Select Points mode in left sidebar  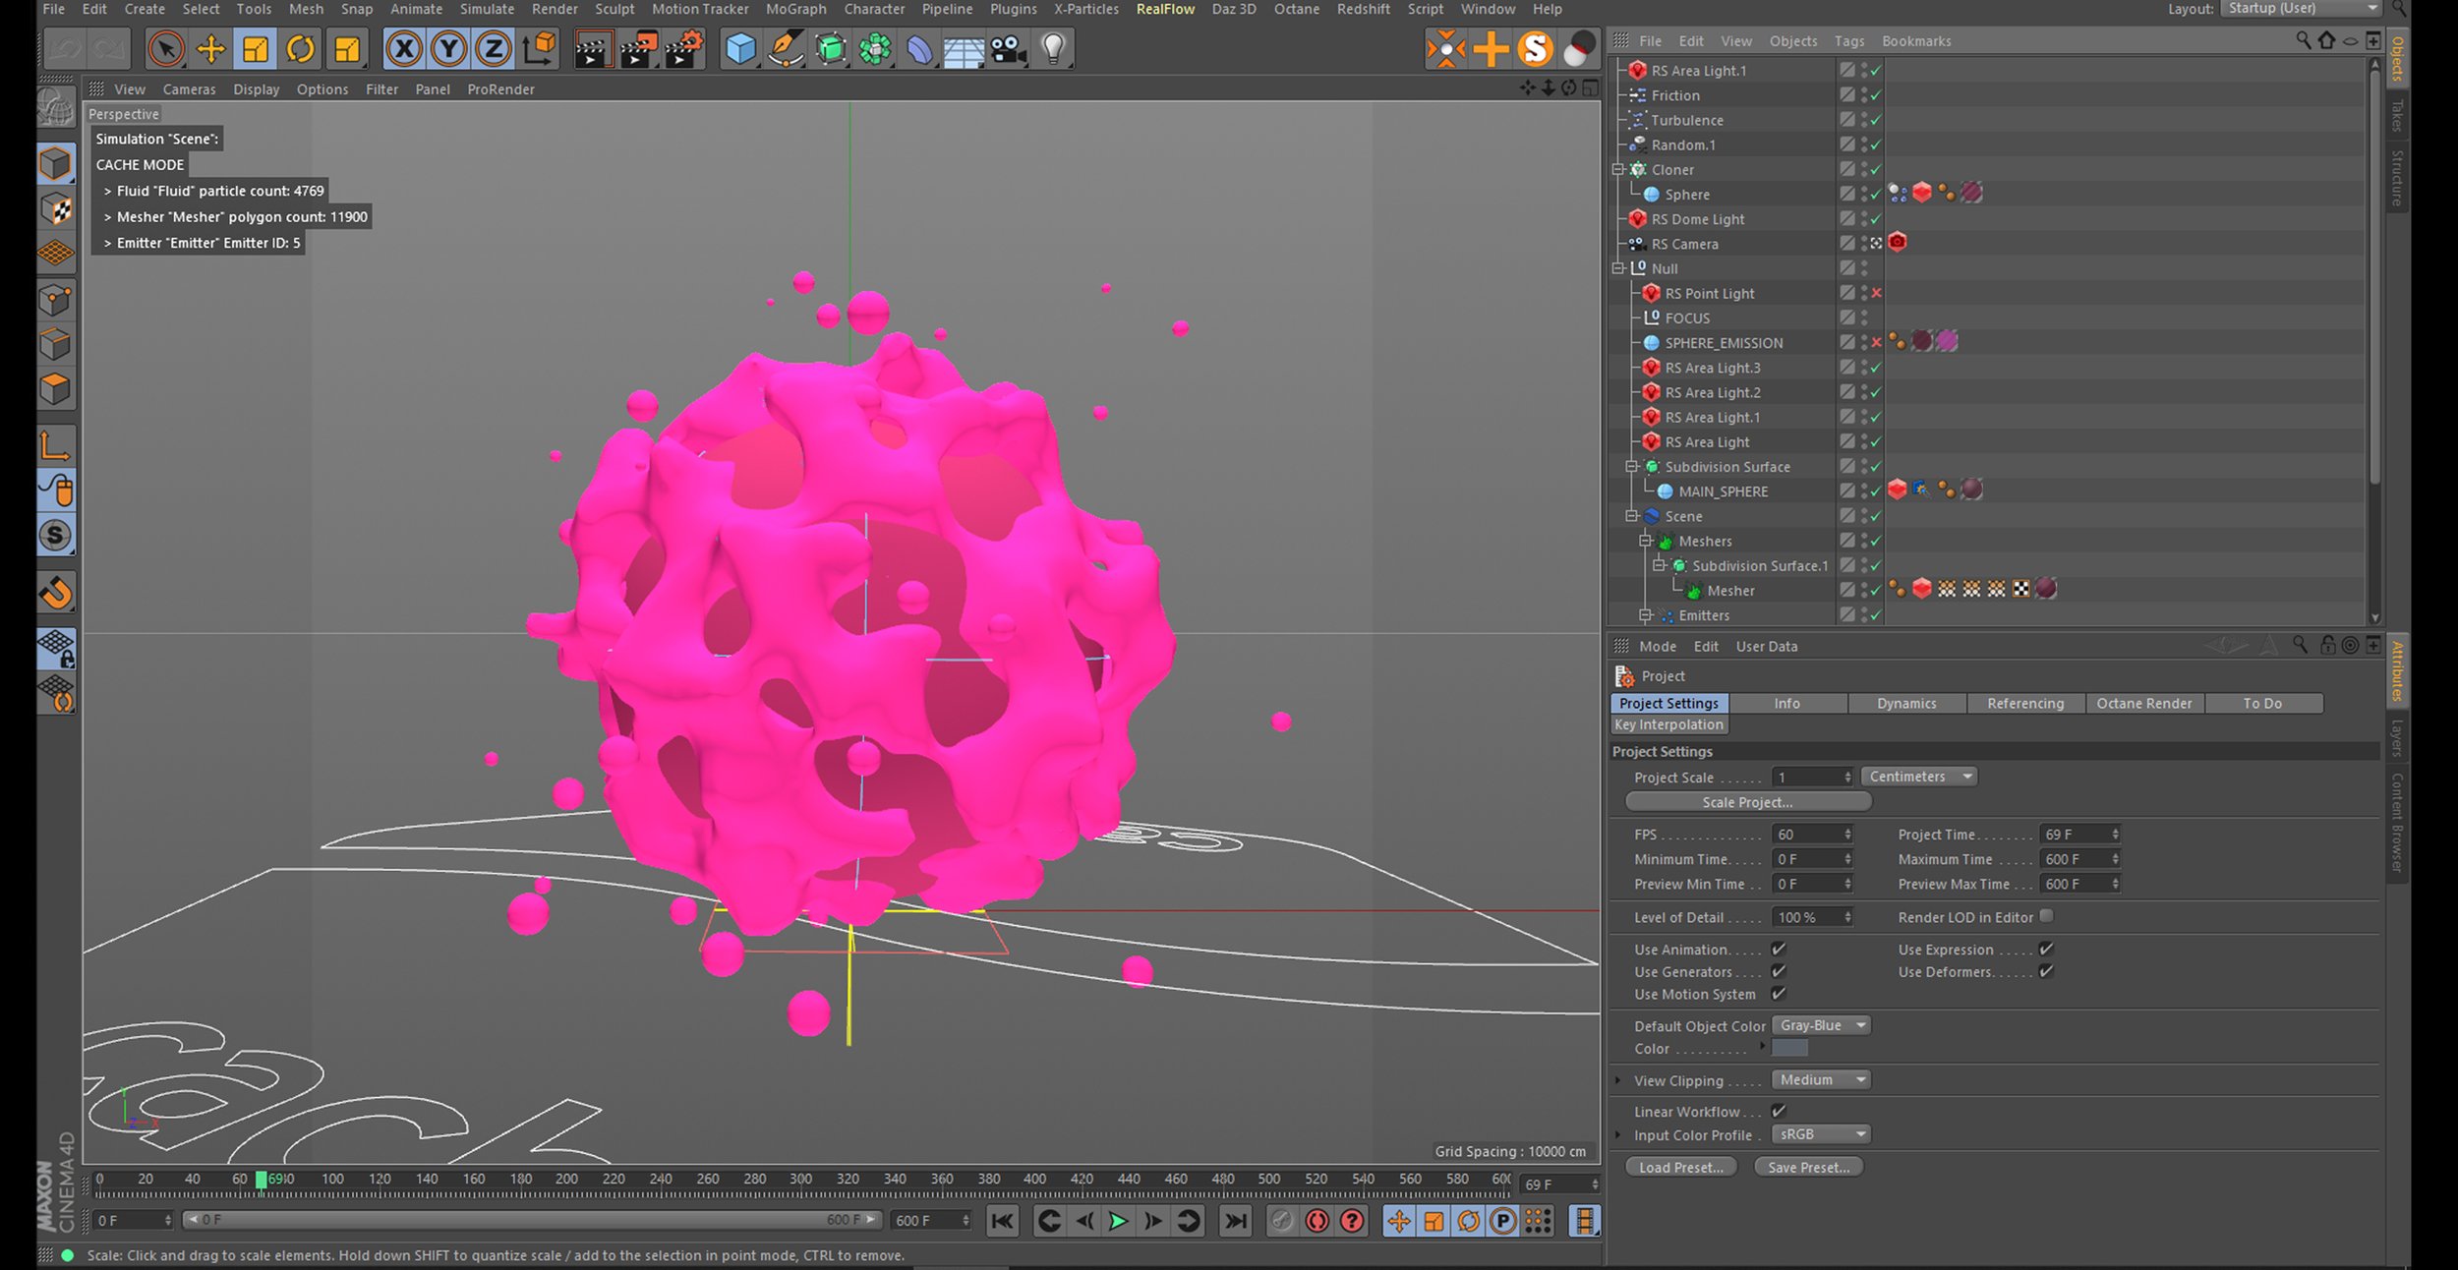tap(56, 300)
